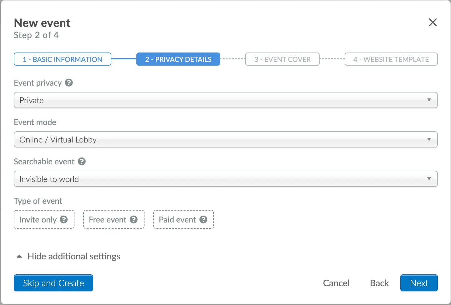
Task: Cancel the new event creation
Action: pyautogui.click(x=336, y=283)
